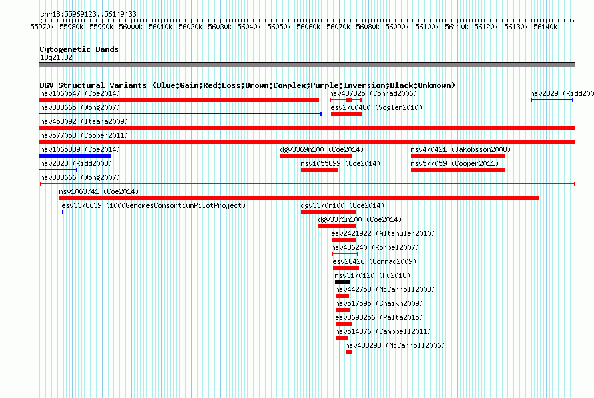
Task: Select the dgv3370n100 red bar
Action: (x=328, y=212)
